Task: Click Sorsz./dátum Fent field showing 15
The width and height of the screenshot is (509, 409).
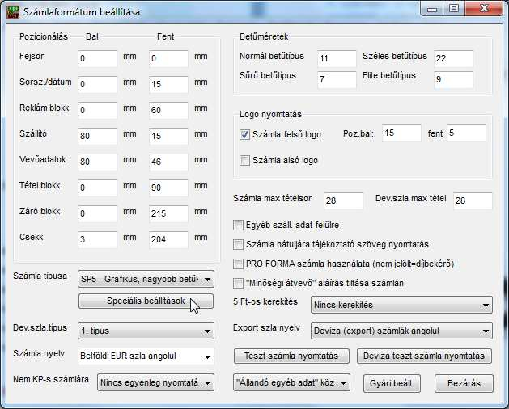Action: pos(168,84)
